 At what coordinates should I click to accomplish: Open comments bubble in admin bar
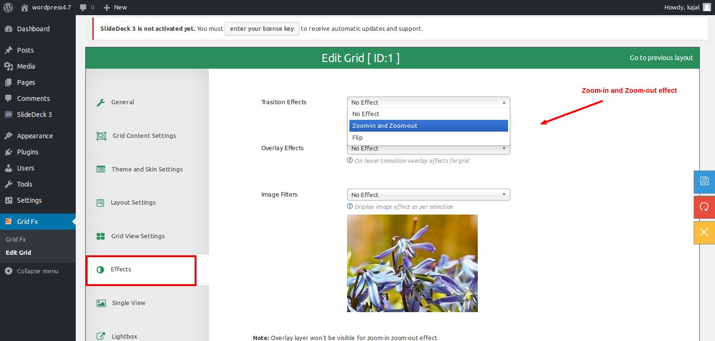(x=87, y=7)
